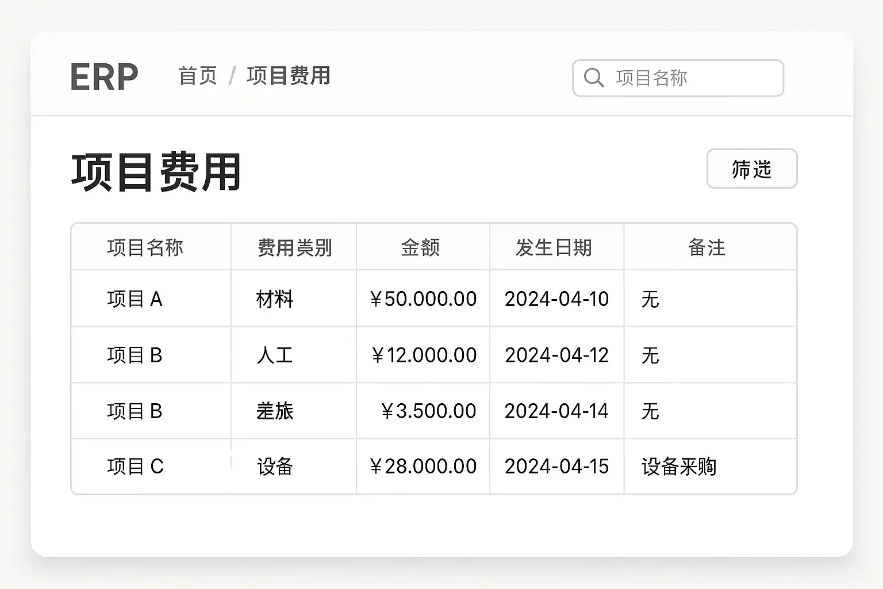Go to 首页 via the breadcrumb
Image resolution: width=883 pixels, height=589 pixels.
[x=198, y=76]
